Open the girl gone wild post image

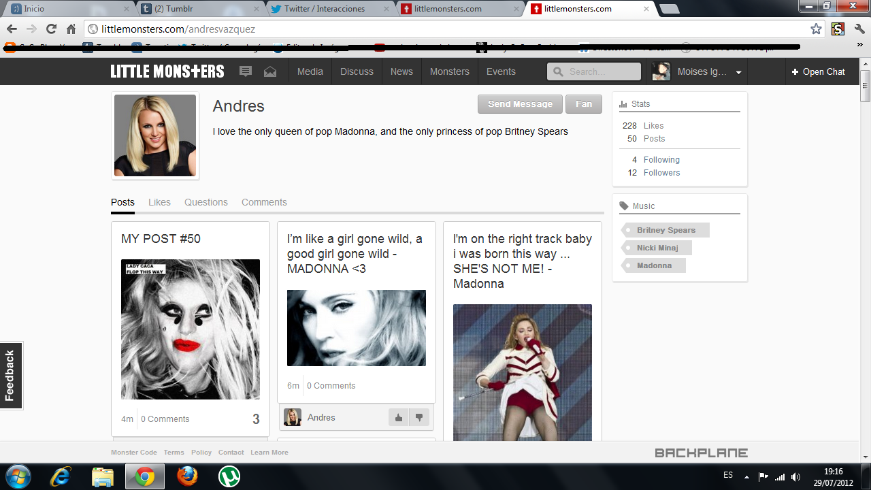click(x=357, y=328)
